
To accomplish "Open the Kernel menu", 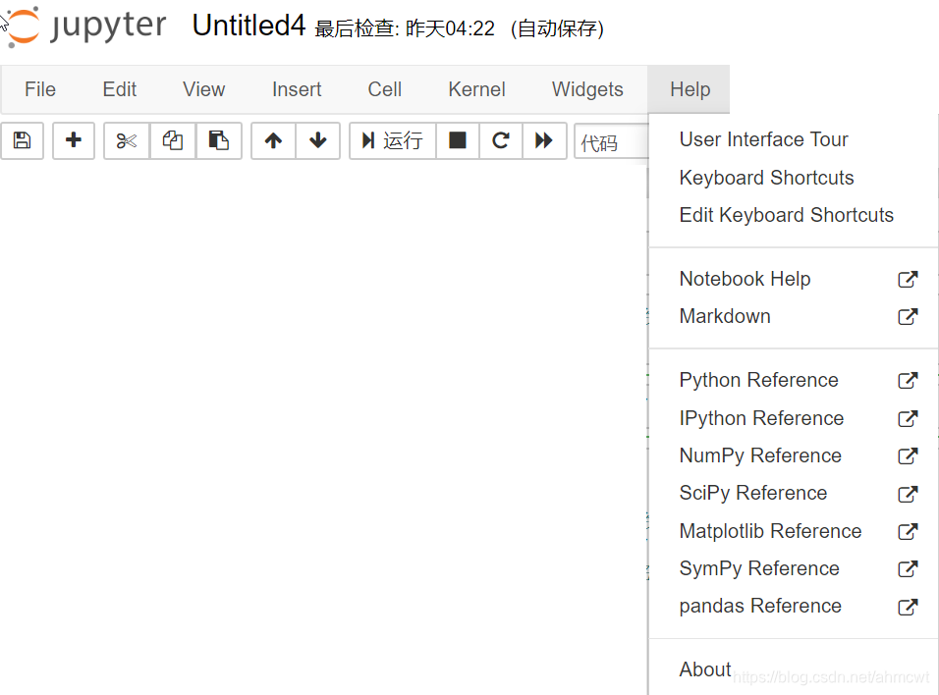I will pos(476,88).
